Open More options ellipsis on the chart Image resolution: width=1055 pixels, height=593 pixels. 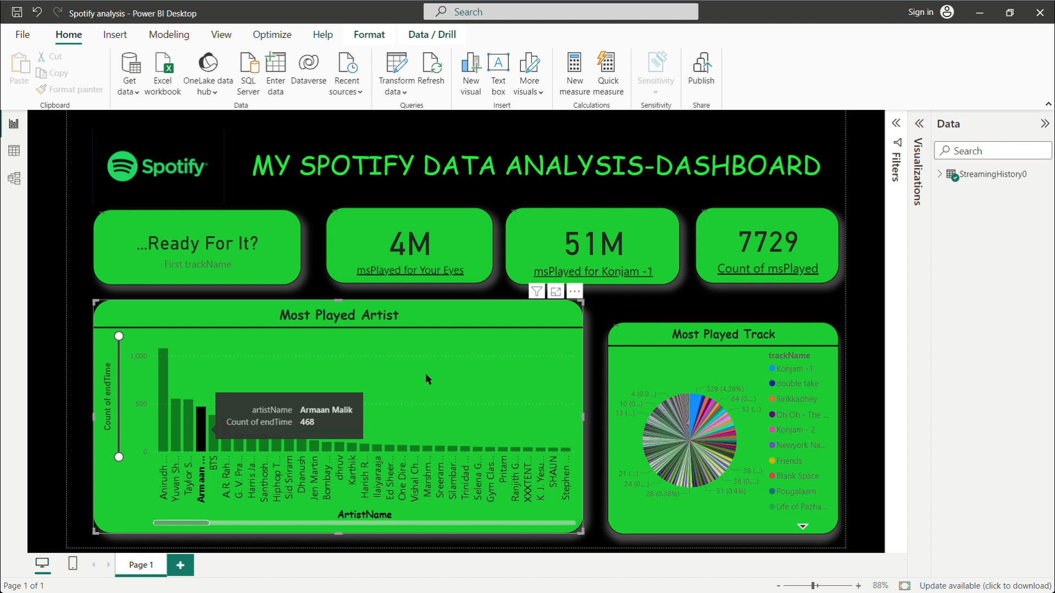click(x=575, y=292)
